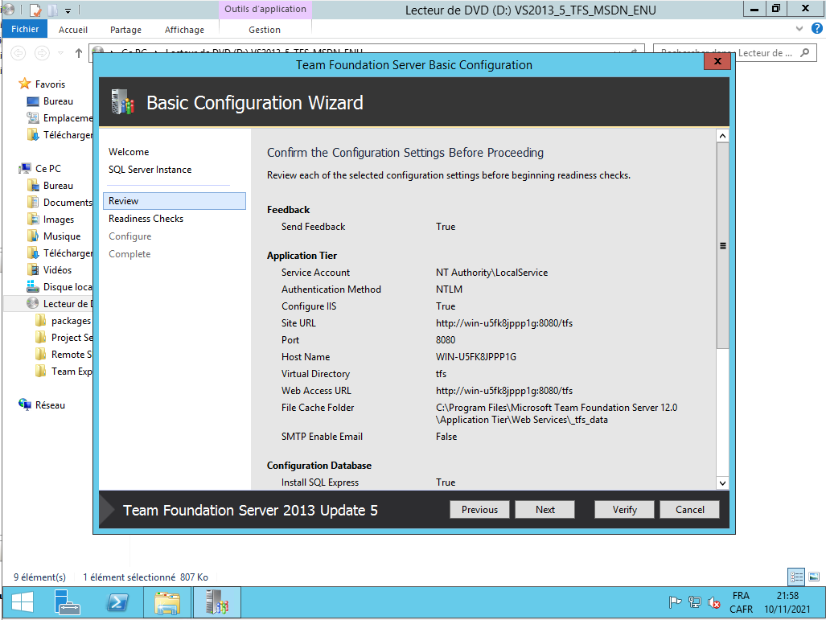Select Réseau in the navigation pane

click(x=50, y=405)
